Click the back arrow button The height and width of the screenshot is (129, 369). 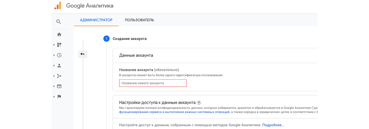83,54
